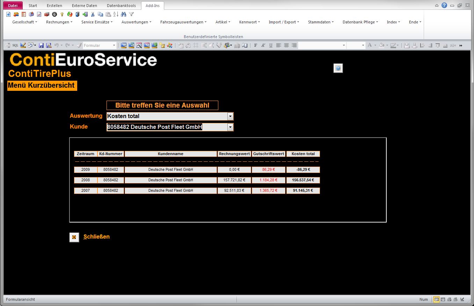This screenshot has width=474, height=306.
Task: Open the font color A dropdown
Action: pyautogui.click(x=375, y=45)
